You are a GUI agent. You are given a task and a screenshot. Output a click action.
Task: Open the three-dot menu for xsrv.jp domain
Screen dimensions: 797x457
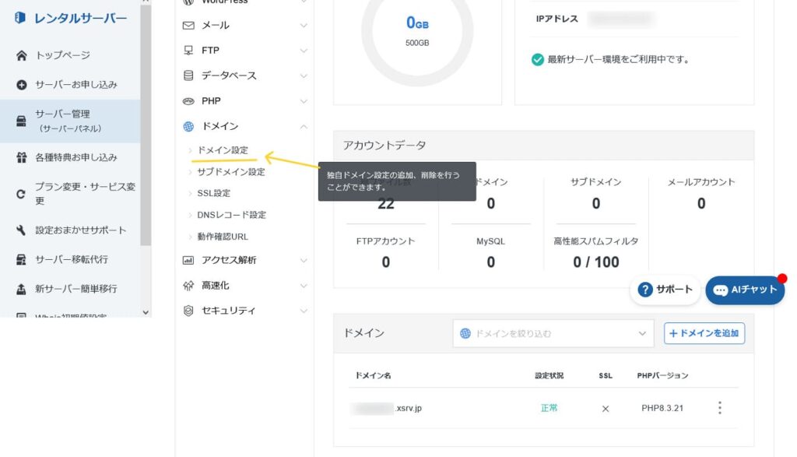(720, 408)
